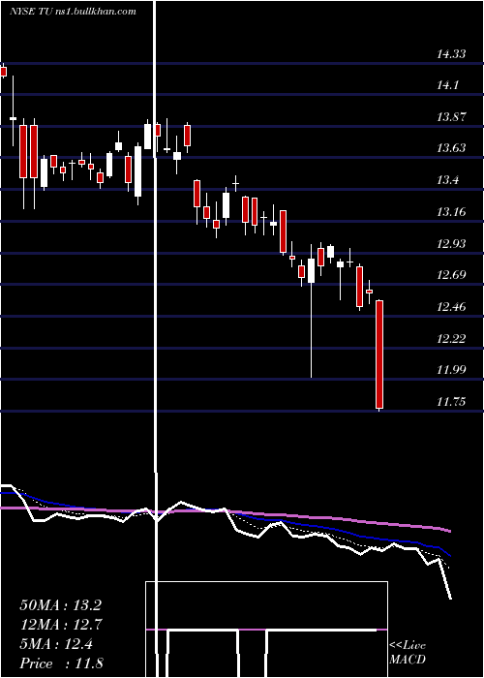Click the Price : 11.8 readout
The width and height of the screenshot is (484, 678).
[61, 663]
